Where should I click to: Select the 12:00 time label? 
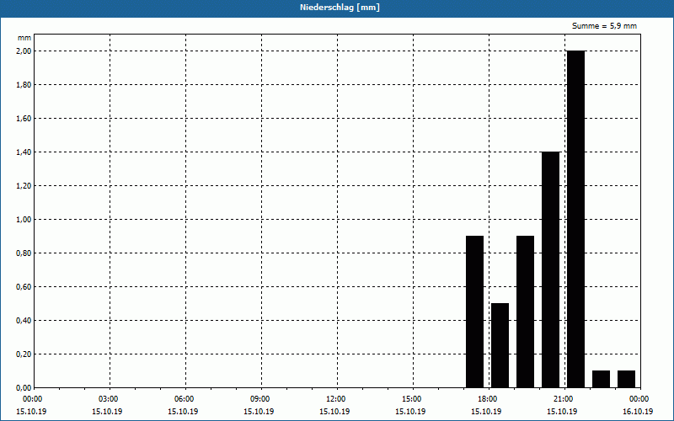(x=335, y=399)
